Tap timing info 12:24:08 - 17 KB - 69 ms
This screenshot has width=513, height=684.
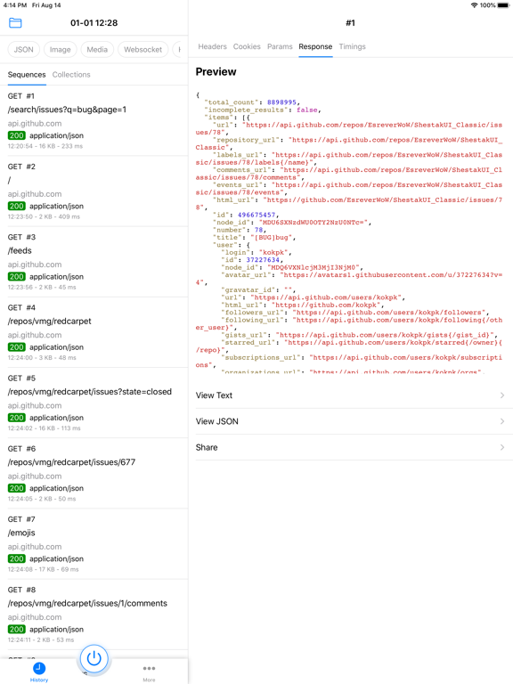43,569
